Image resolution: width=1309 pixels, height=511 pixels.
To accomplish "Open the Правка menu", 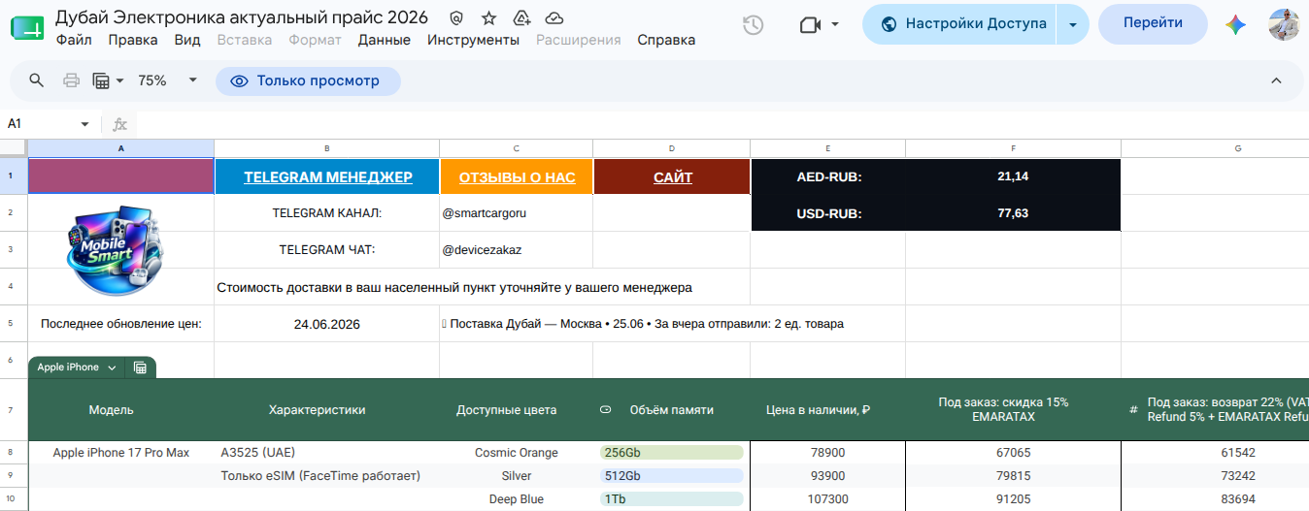I will pyautogui.click(x=133, y=40).
